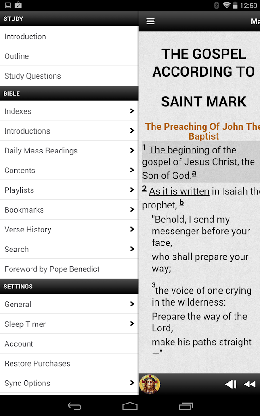Select verse 1 'The beginning' text
The width and height of the screenshot is (260, 416).
point(179,150)
